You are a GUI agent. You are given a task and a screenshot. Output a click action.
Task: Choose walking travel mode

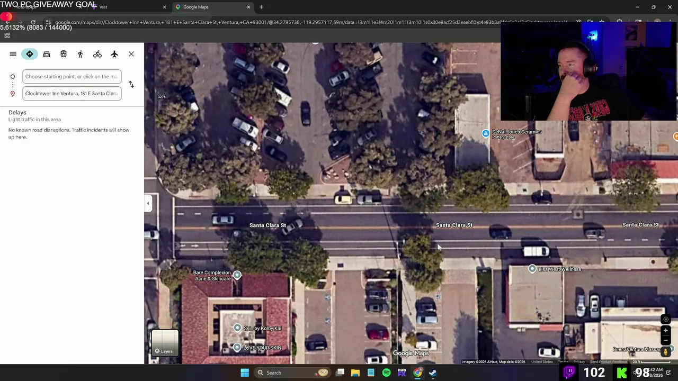tap(81, 54)
